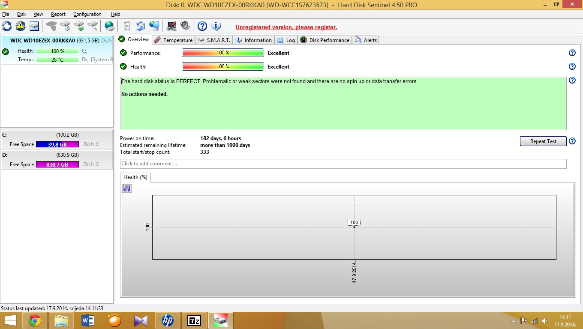Viewport: 583px width, 329px height.
Task: Click the grey disk with cloud icon
Action: click(51, 26)
